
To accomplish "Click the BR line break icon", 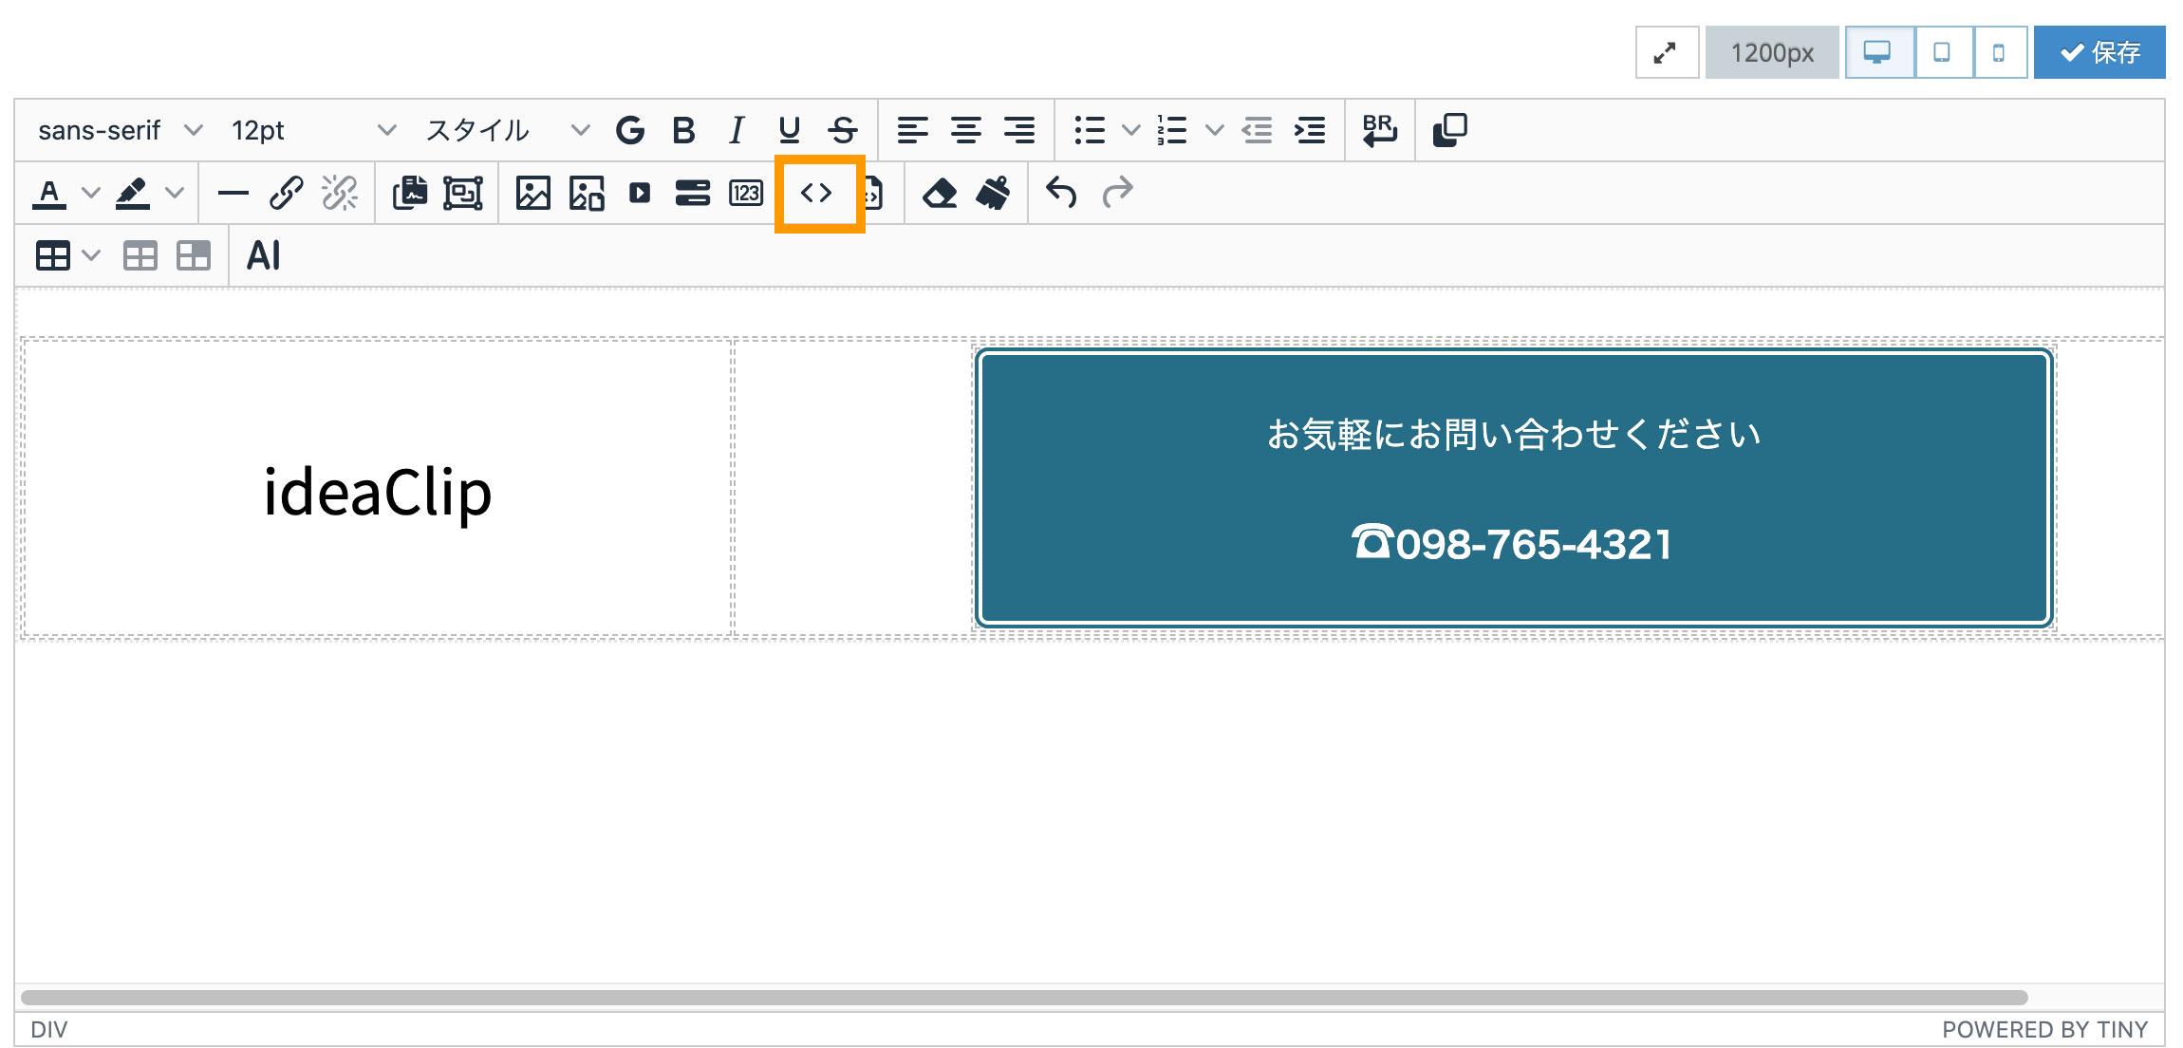I will coord(1379,130).
